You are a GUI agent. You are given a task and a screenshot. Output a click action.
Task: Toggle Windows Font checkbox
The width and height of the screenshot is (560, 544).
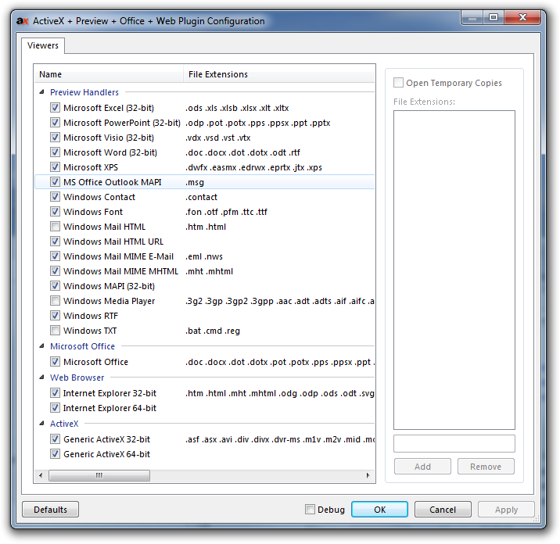point(55,212)
